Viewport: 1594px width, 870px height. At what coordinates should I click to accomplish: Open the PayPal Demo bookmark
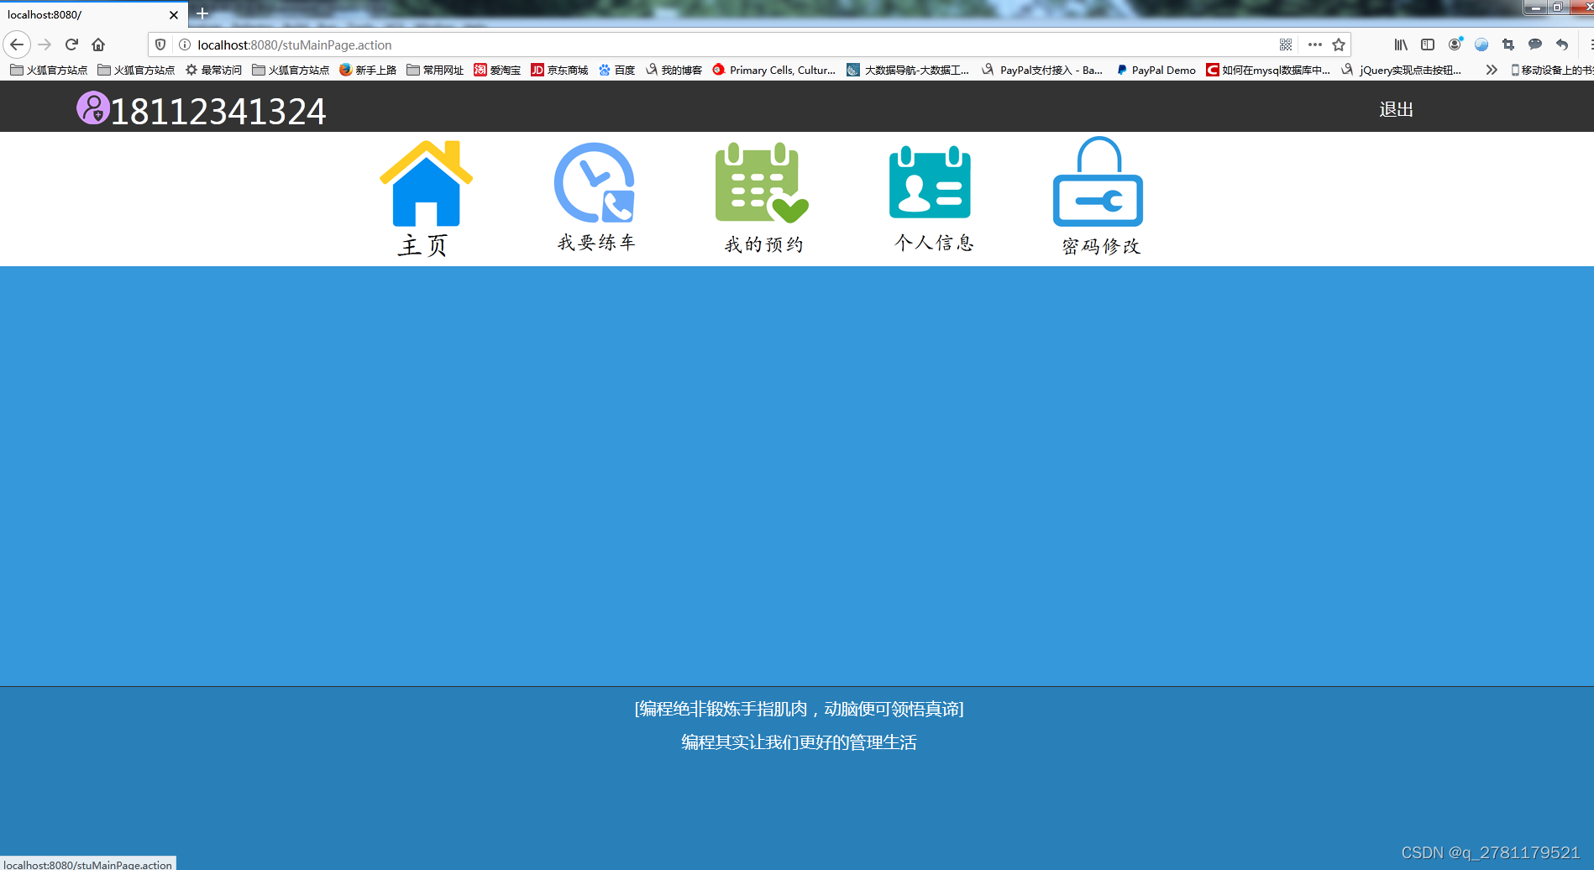pyautogui.click(x=1156, y=70)
